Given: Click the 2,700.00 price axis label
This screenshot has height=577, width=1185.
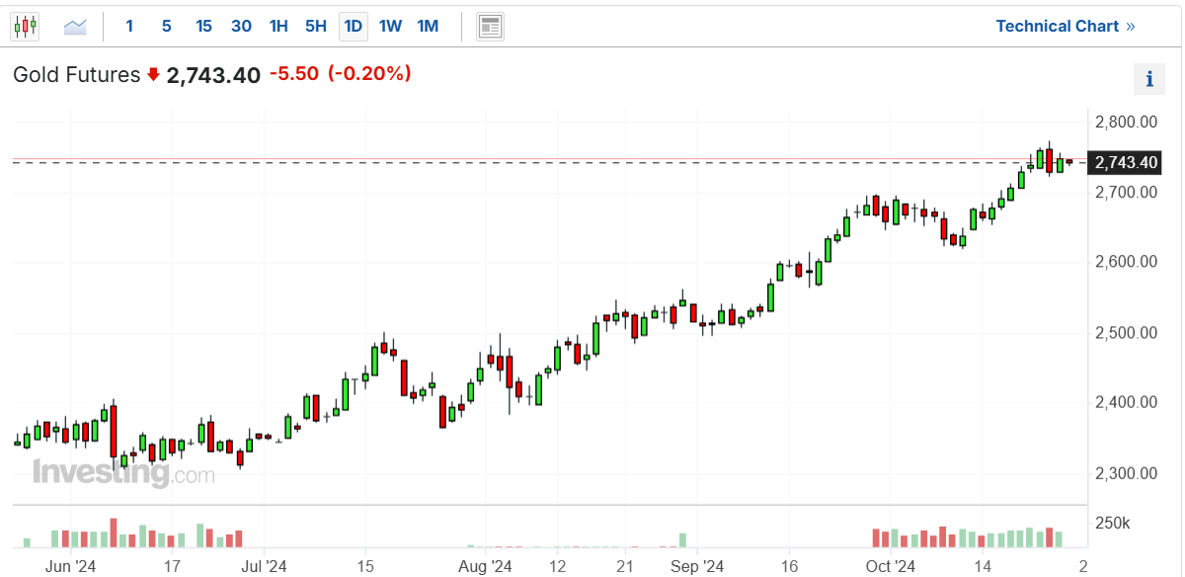Looking at the screenshot, I should [x=1127, y=192].
